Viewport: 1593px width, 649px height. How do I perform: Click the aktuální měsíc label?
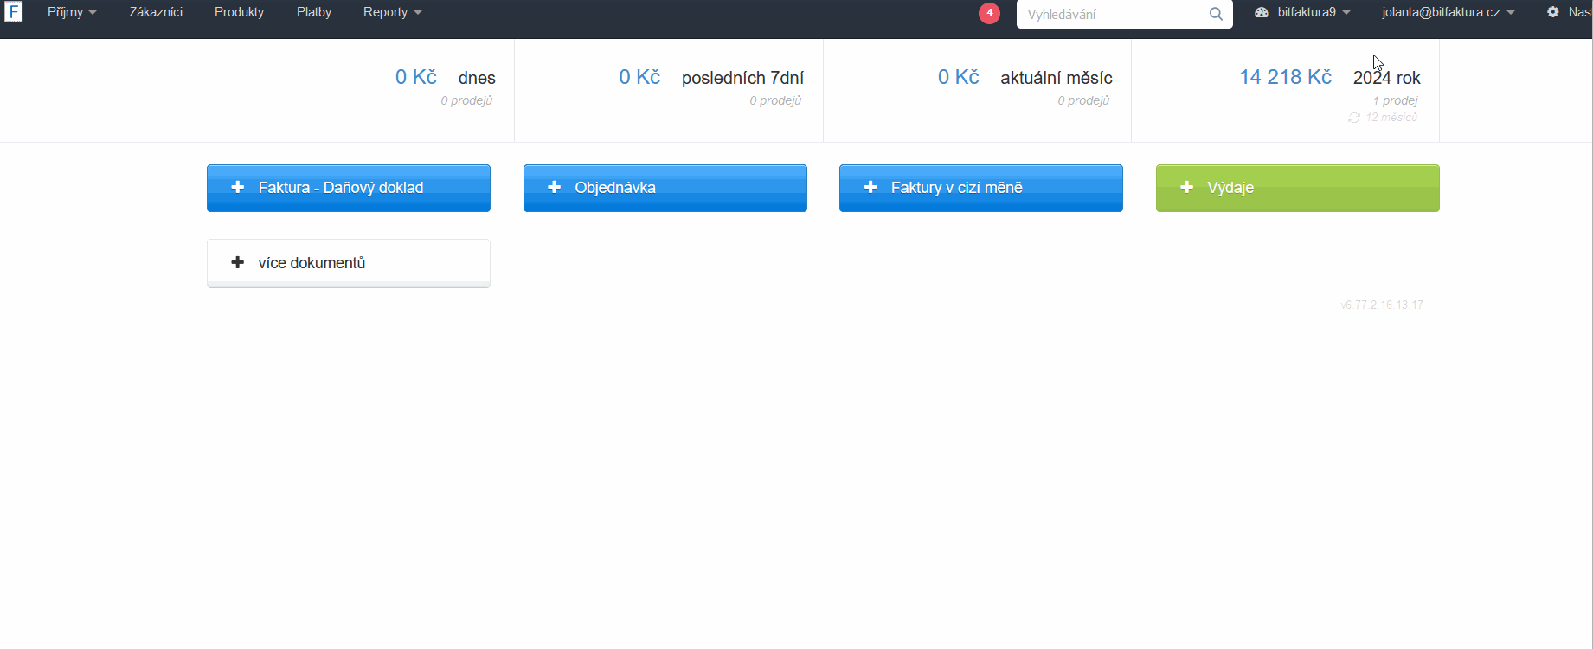1057,78
